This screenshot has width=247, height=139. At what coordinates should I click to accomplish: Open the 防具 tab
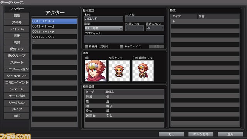click(x=17, y=42)
